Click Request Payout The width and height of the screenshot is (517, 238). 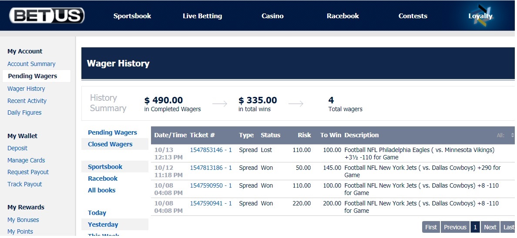[28, 172]
